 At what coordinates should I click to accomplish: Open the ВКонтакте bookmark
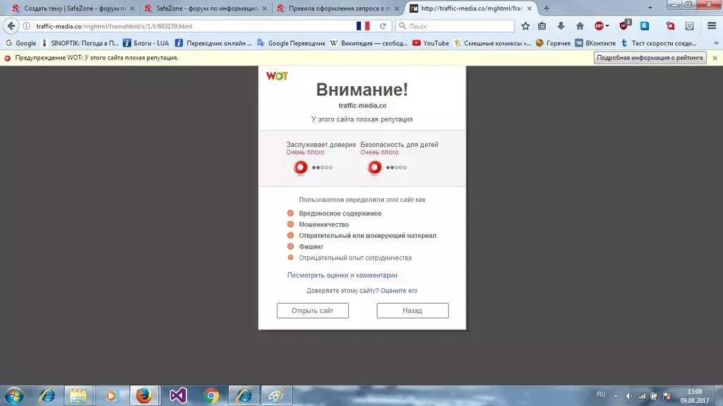pos(595,43)
